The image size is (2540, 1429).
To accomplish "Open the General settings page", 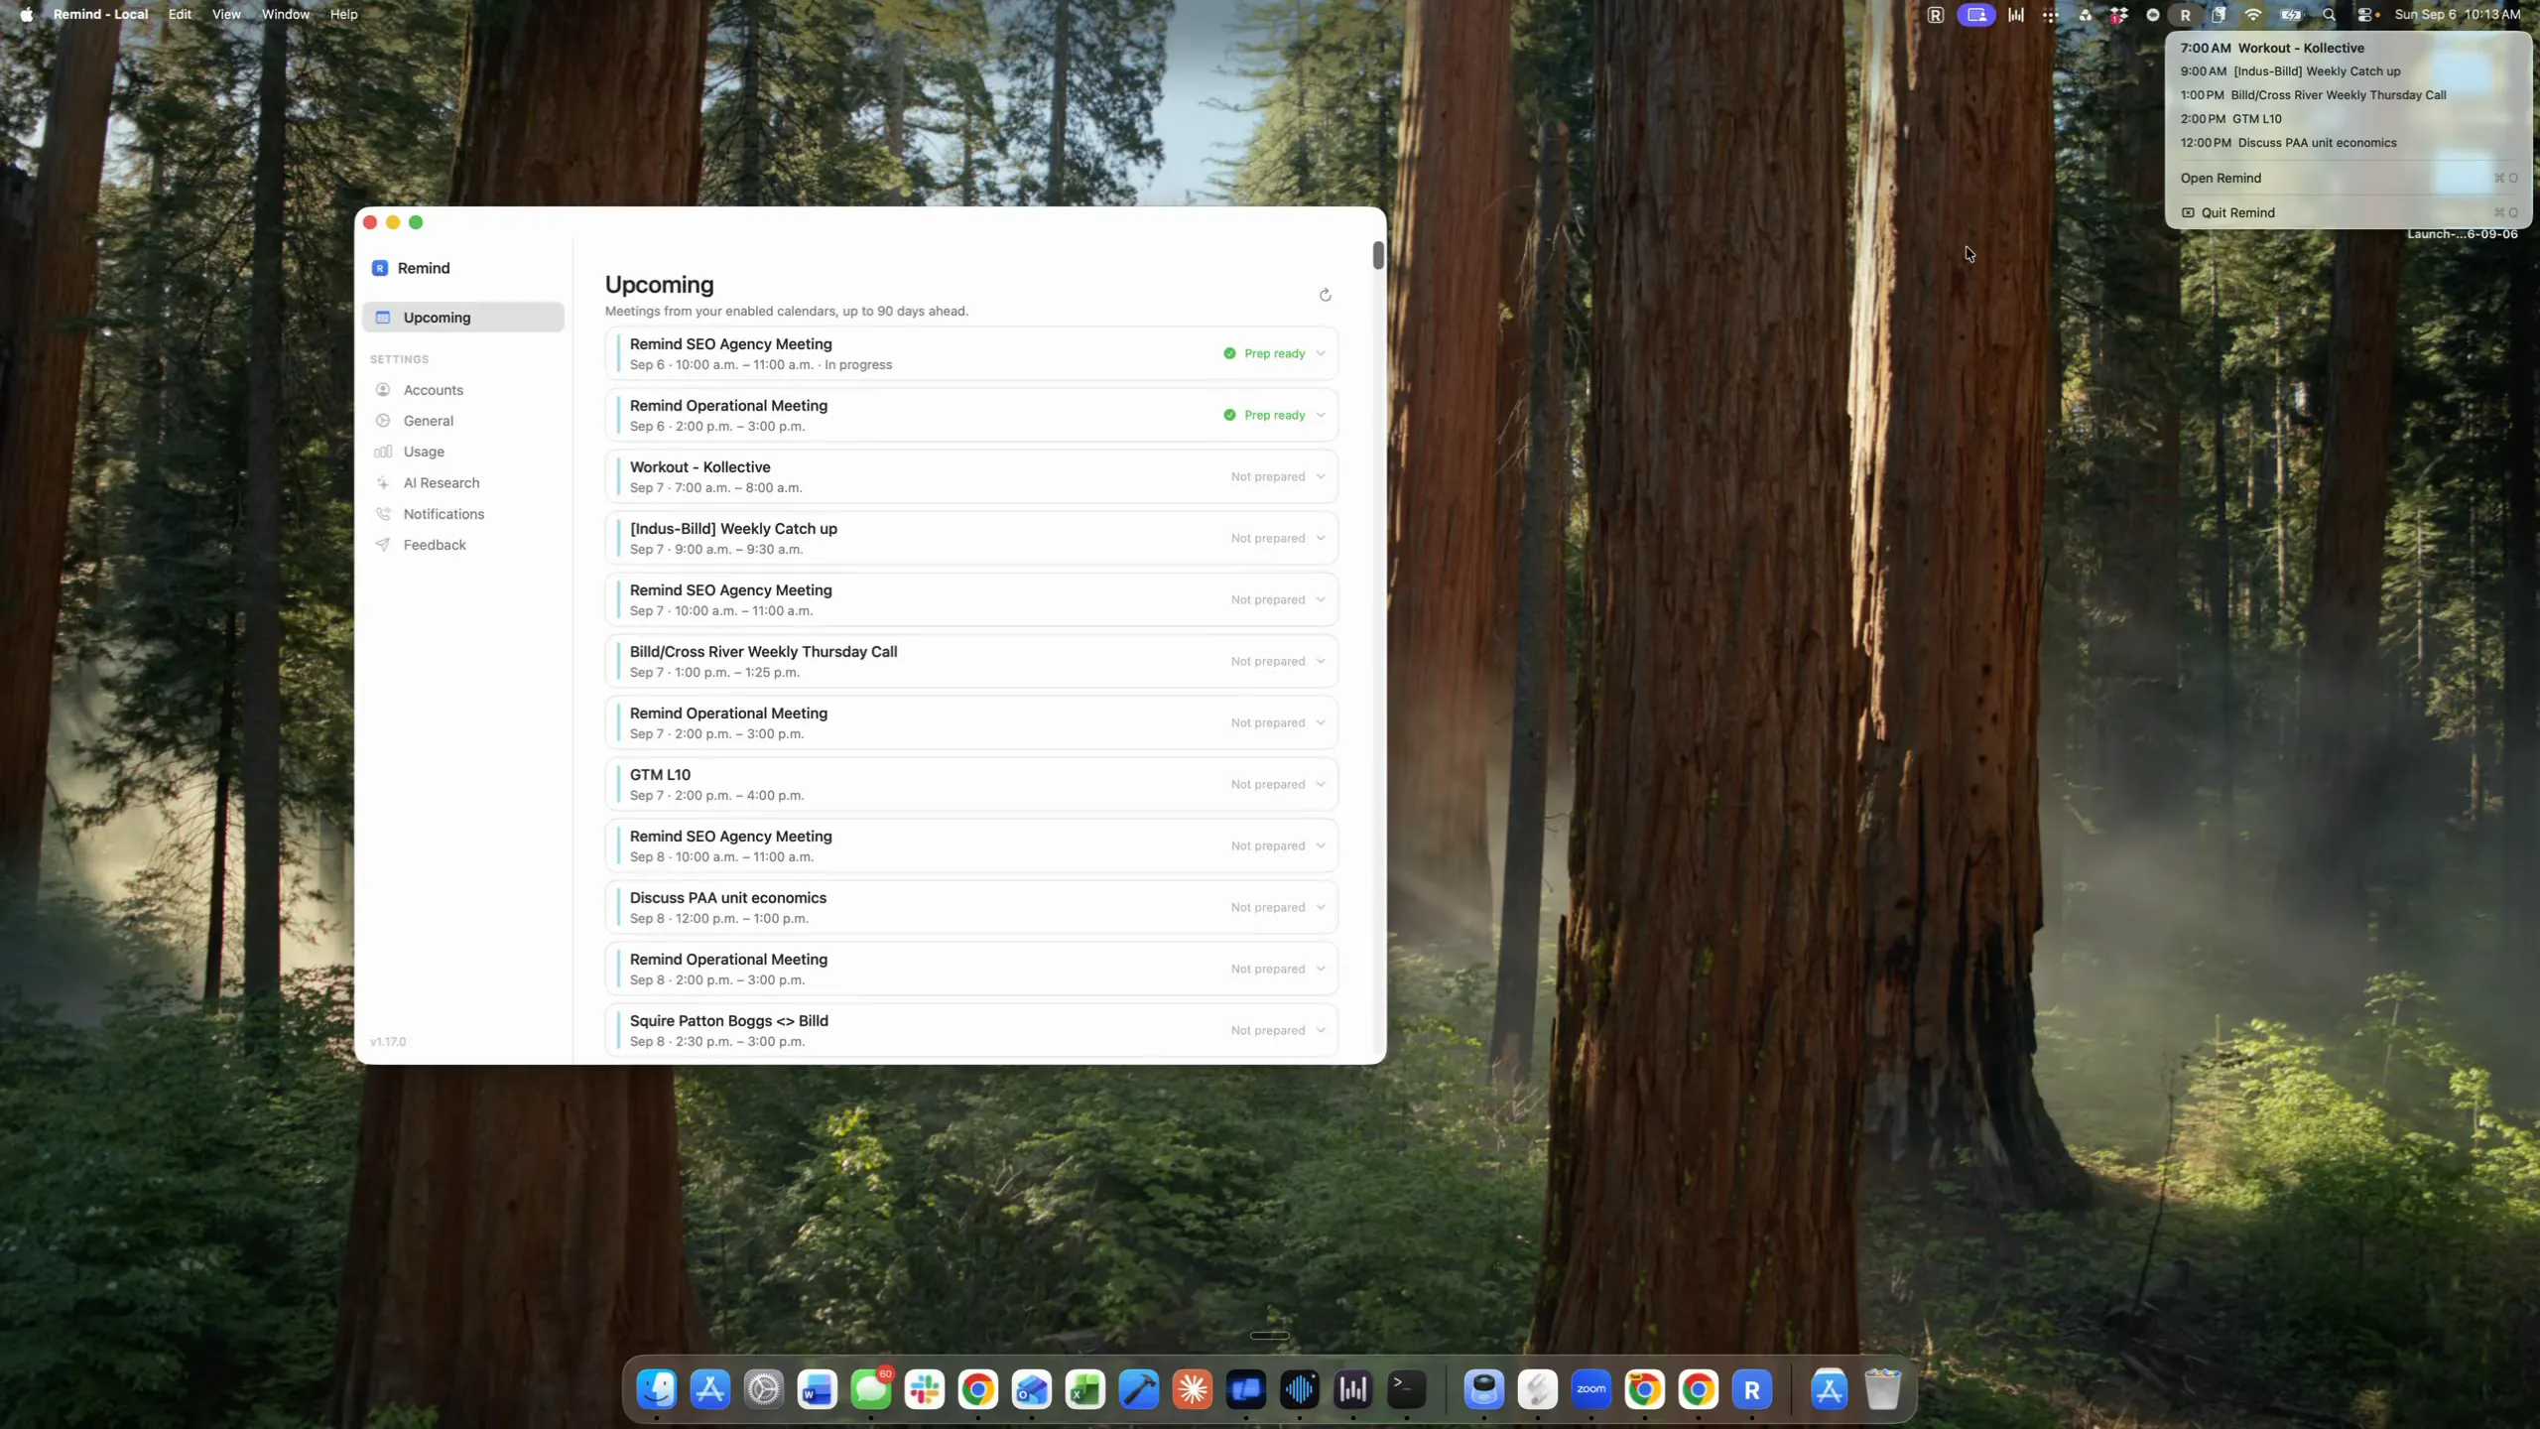I will pos(463,421).
